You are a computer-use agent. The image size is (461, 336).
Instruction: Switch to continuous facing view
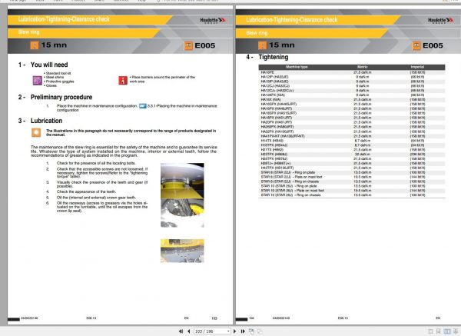(x=456, y=331)
